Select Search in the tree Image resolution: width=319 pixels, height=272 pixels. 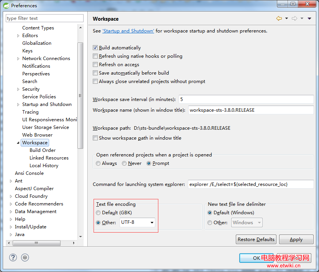(x=30, y=81)
